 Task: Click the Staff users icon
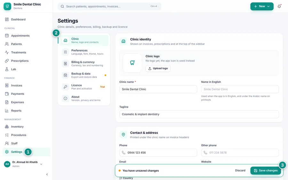pos(7,143)
